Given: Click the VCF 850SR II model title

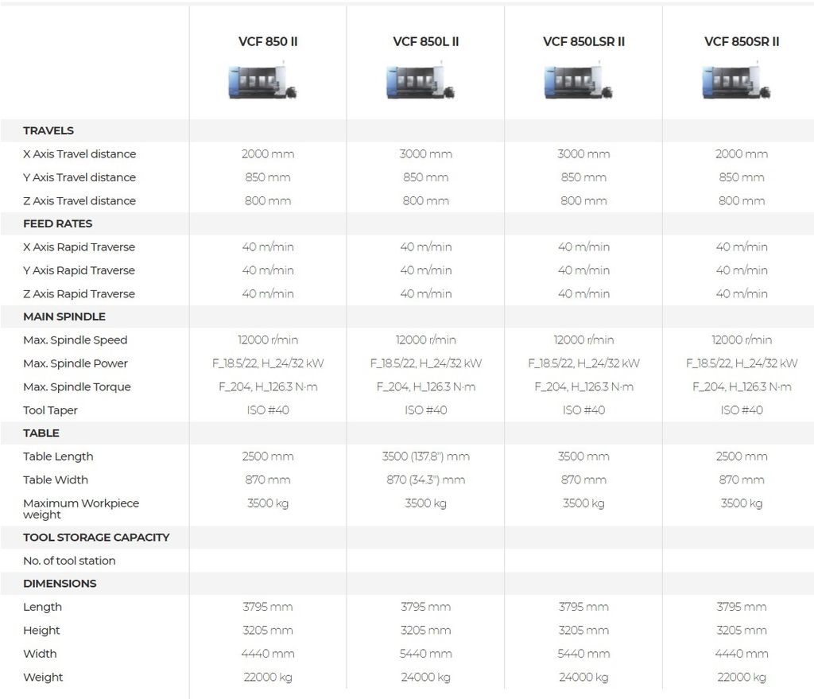Looking at the screenshot, I should 742,41.
